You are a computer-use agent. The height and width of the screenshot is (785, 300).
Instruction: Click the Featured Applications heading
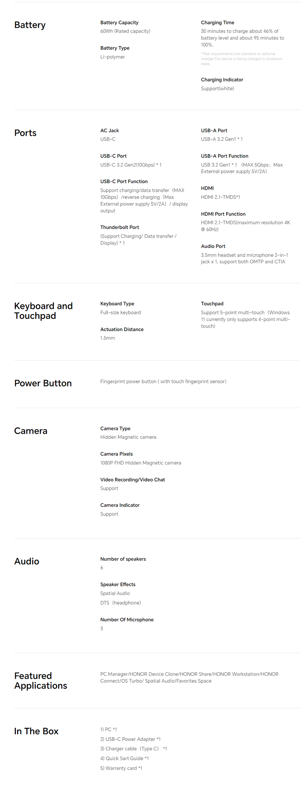coord(40,680)
